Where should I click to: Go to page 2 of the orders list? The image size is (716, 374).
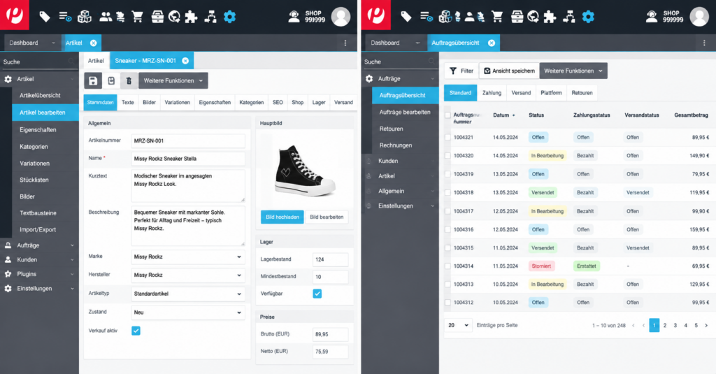point(665,326)
